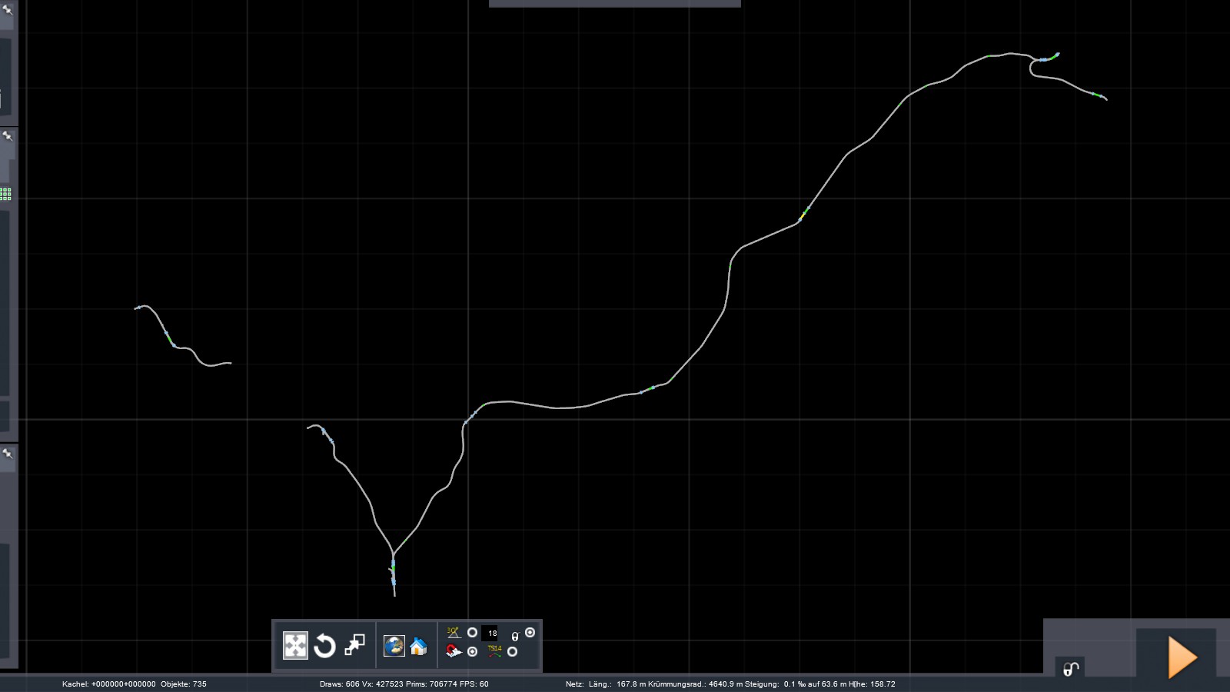Toggle the mouse lock icon near the play button
Screen dimensions: 1230x692
1071,669
